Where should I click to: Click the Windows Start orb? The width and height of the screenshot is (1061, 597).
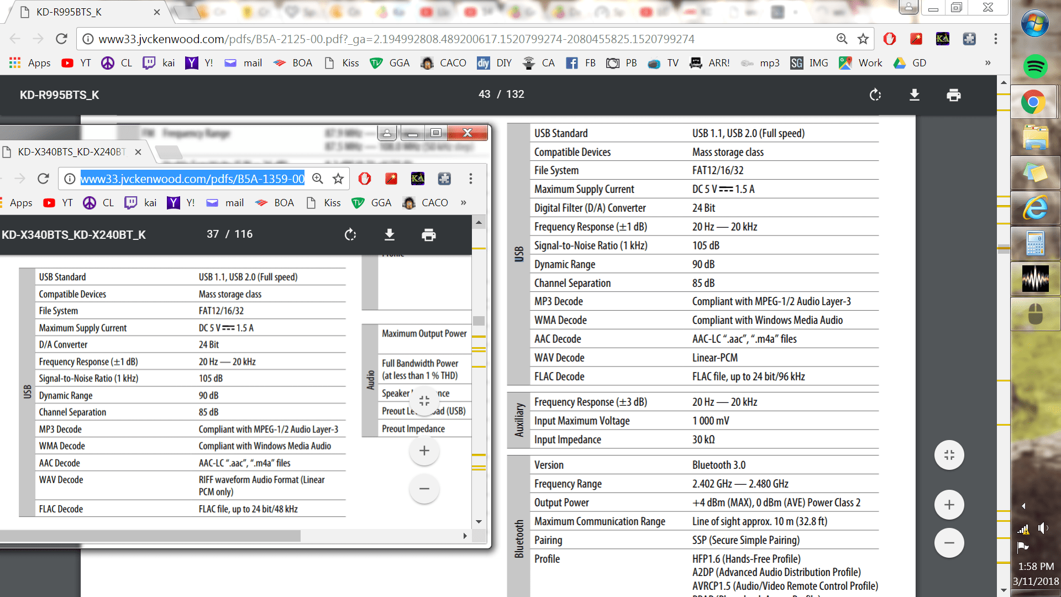(1035, 24)
